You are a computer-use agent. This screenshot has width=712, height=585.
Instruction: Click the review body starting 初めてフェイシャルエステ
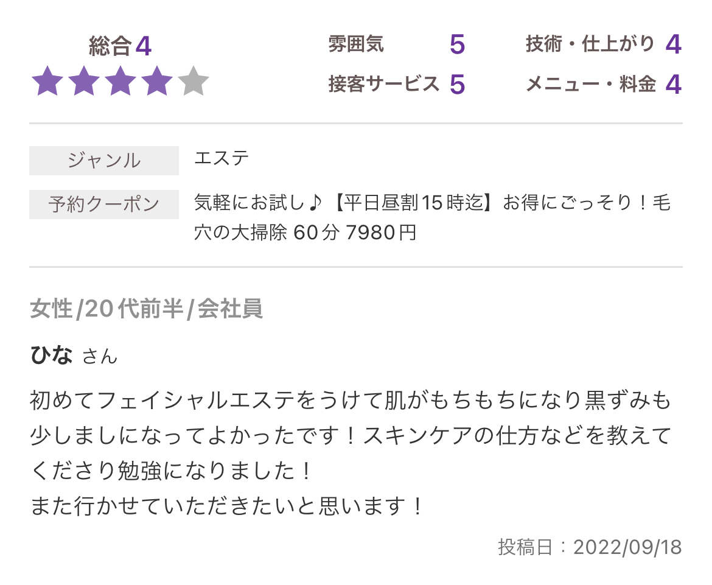[351, 436]
